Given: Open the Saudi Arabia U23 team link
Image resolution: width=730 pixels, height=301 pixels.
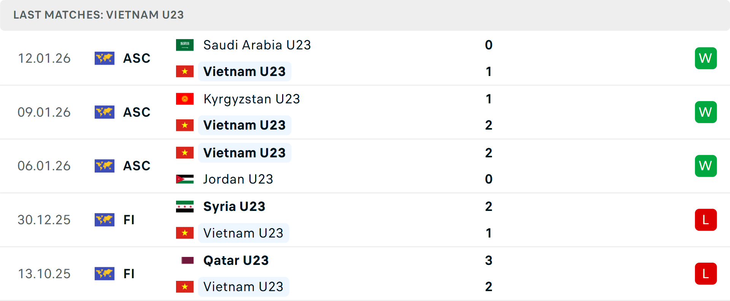Looking at the screenshot, I should (x=257, y=45).
